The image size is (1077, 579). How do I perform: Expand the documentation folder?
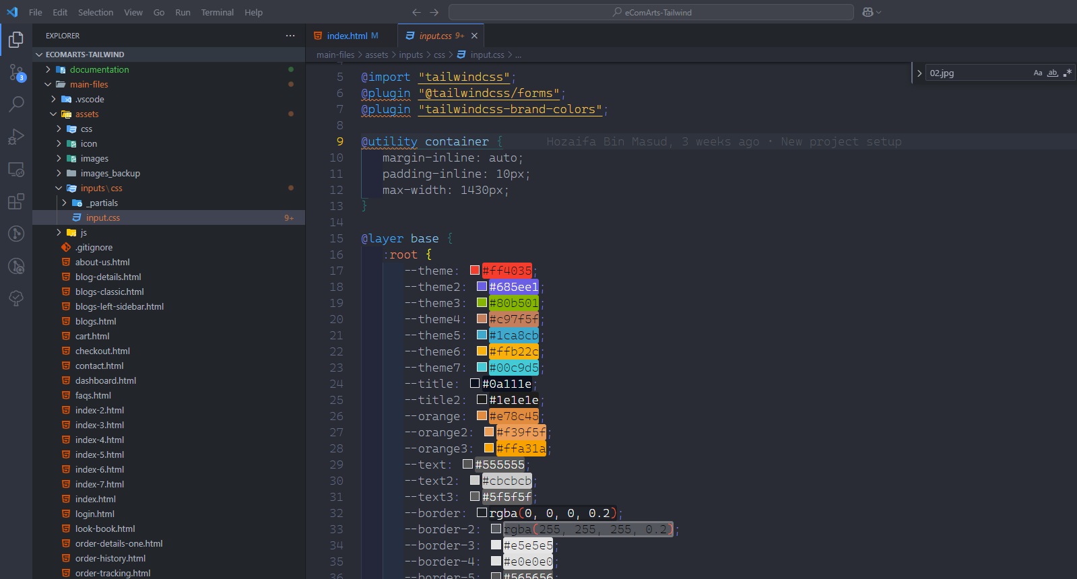(x=99, y=69)
